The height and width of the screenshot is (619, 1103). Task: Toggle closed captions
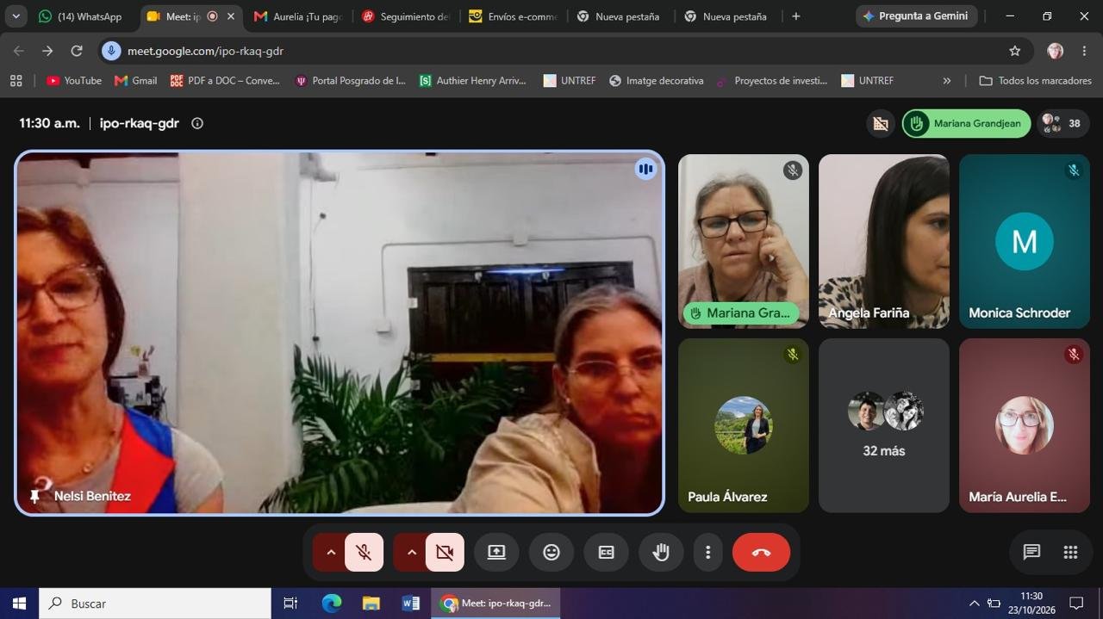(x=607, y=553)
